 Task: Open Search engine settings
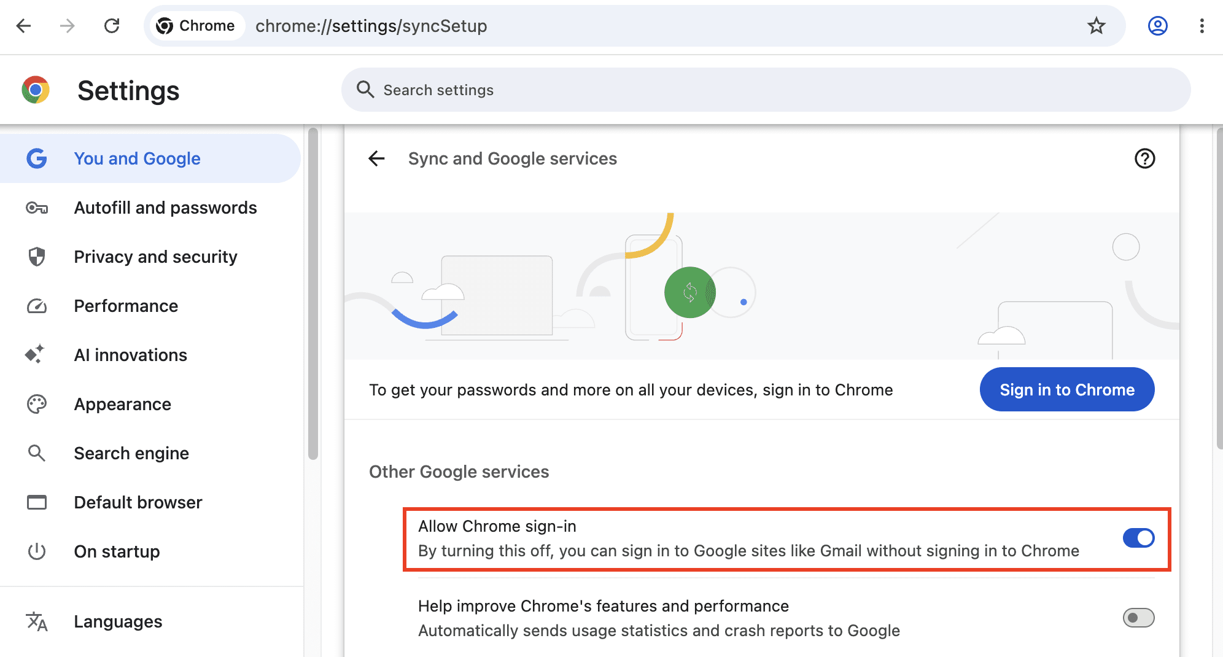[x=150, y=453]
